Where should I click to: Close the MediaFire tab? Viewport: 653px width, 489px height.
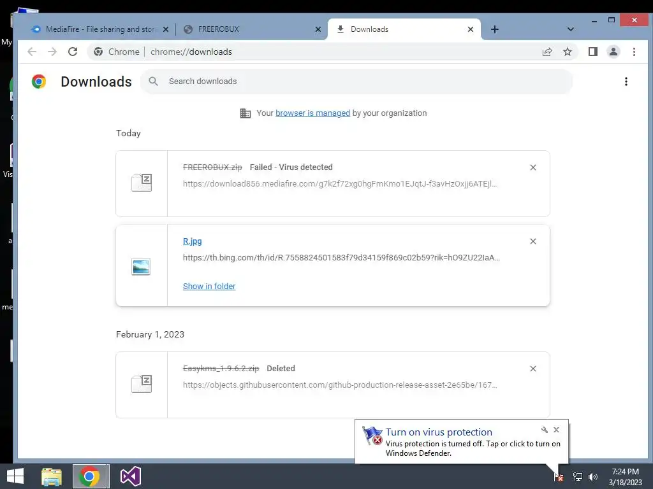166,29
